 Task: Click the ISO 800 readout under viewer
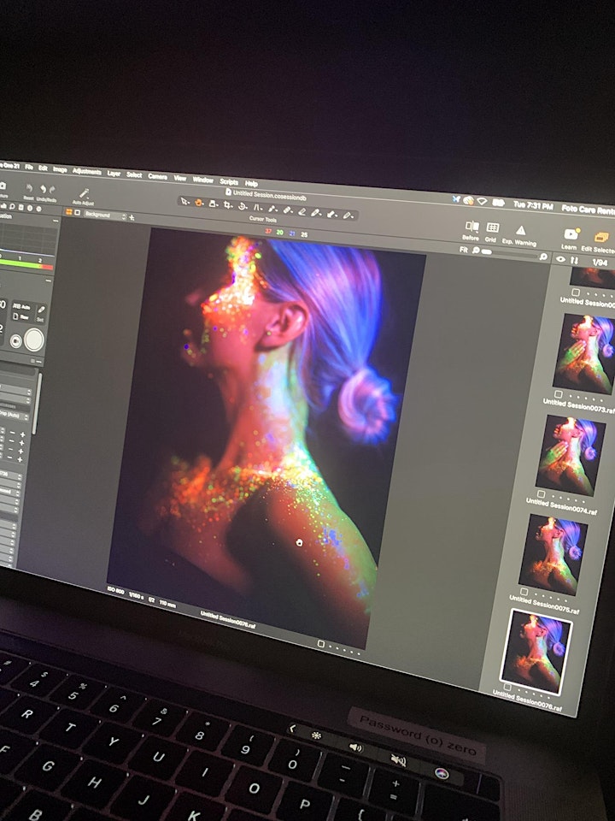[115, 591]
